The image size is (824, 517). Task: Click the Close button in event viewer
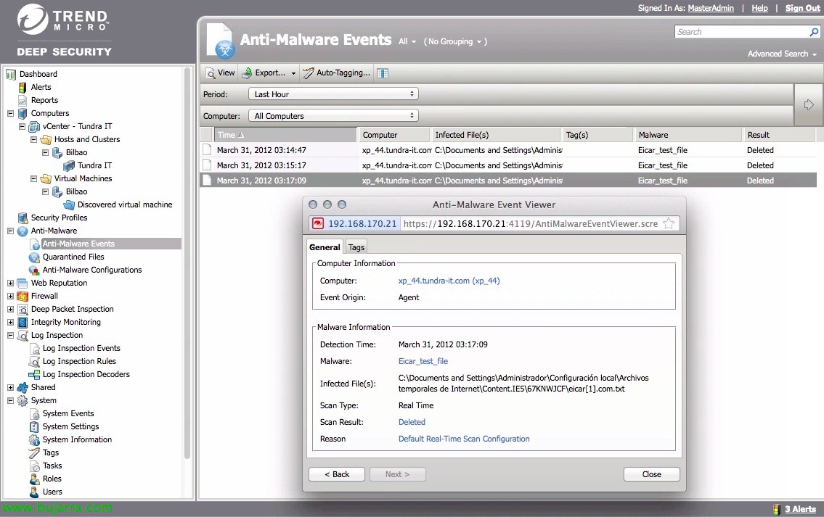[x=652, y=474]
